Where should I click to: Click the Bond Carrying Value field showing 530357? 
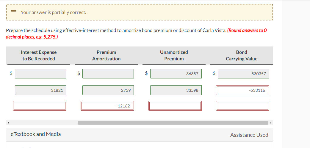tap(243, 74)
